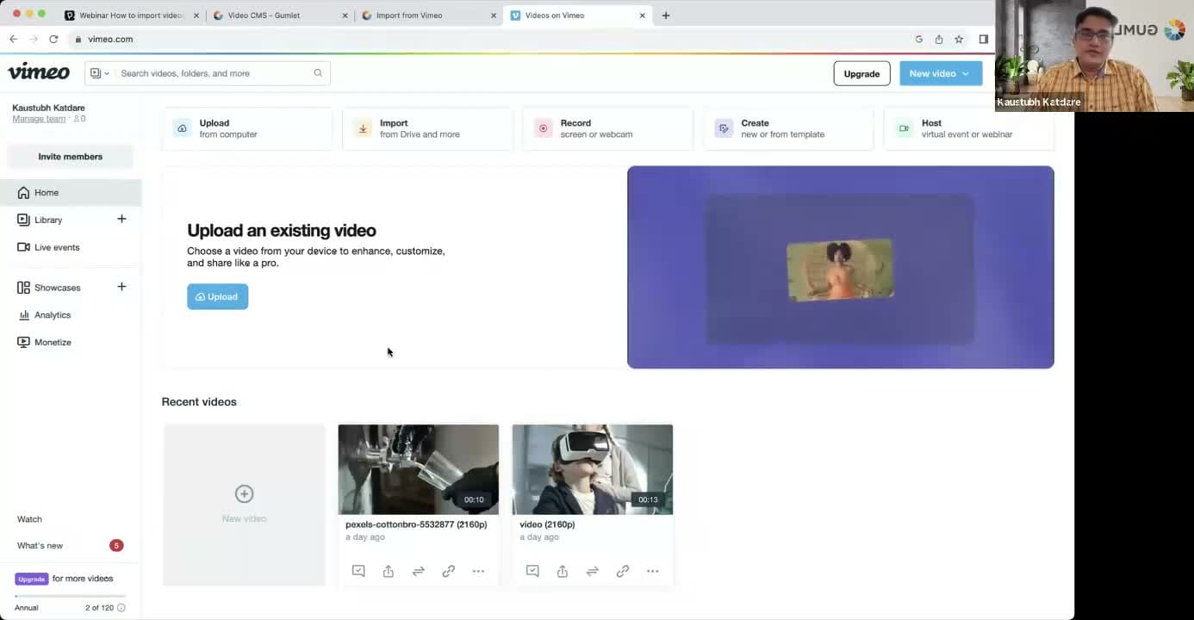Click the plus icon next to Library

121,219
